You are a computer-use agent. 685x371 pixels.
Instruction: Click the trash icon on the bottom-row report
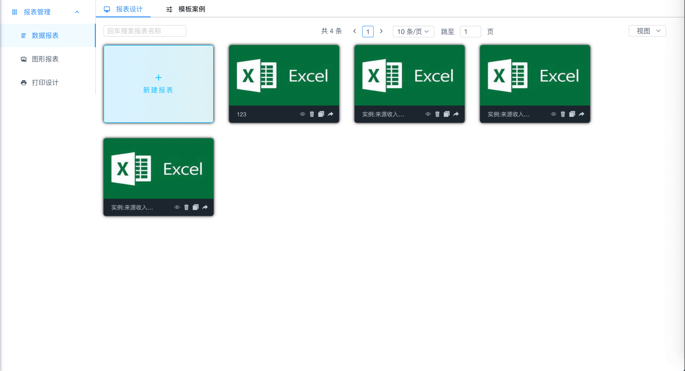pos(186,208)
